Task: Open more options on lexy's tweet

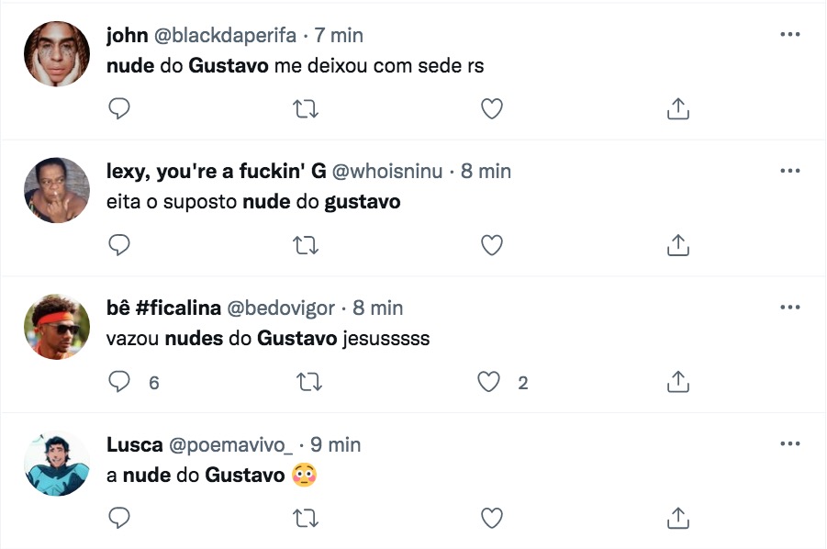Action: pyautogui.click(x=789, y=171)
